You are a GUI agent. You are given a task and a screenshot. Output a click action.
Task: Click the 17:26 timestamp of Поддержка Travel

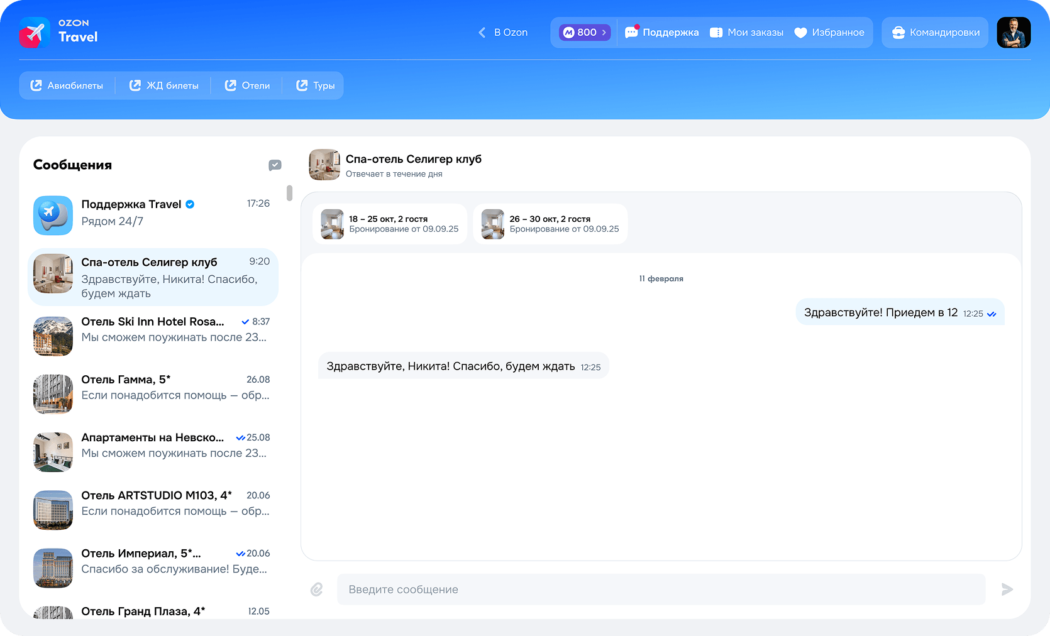pyautogui.click(x=258, y=204)
